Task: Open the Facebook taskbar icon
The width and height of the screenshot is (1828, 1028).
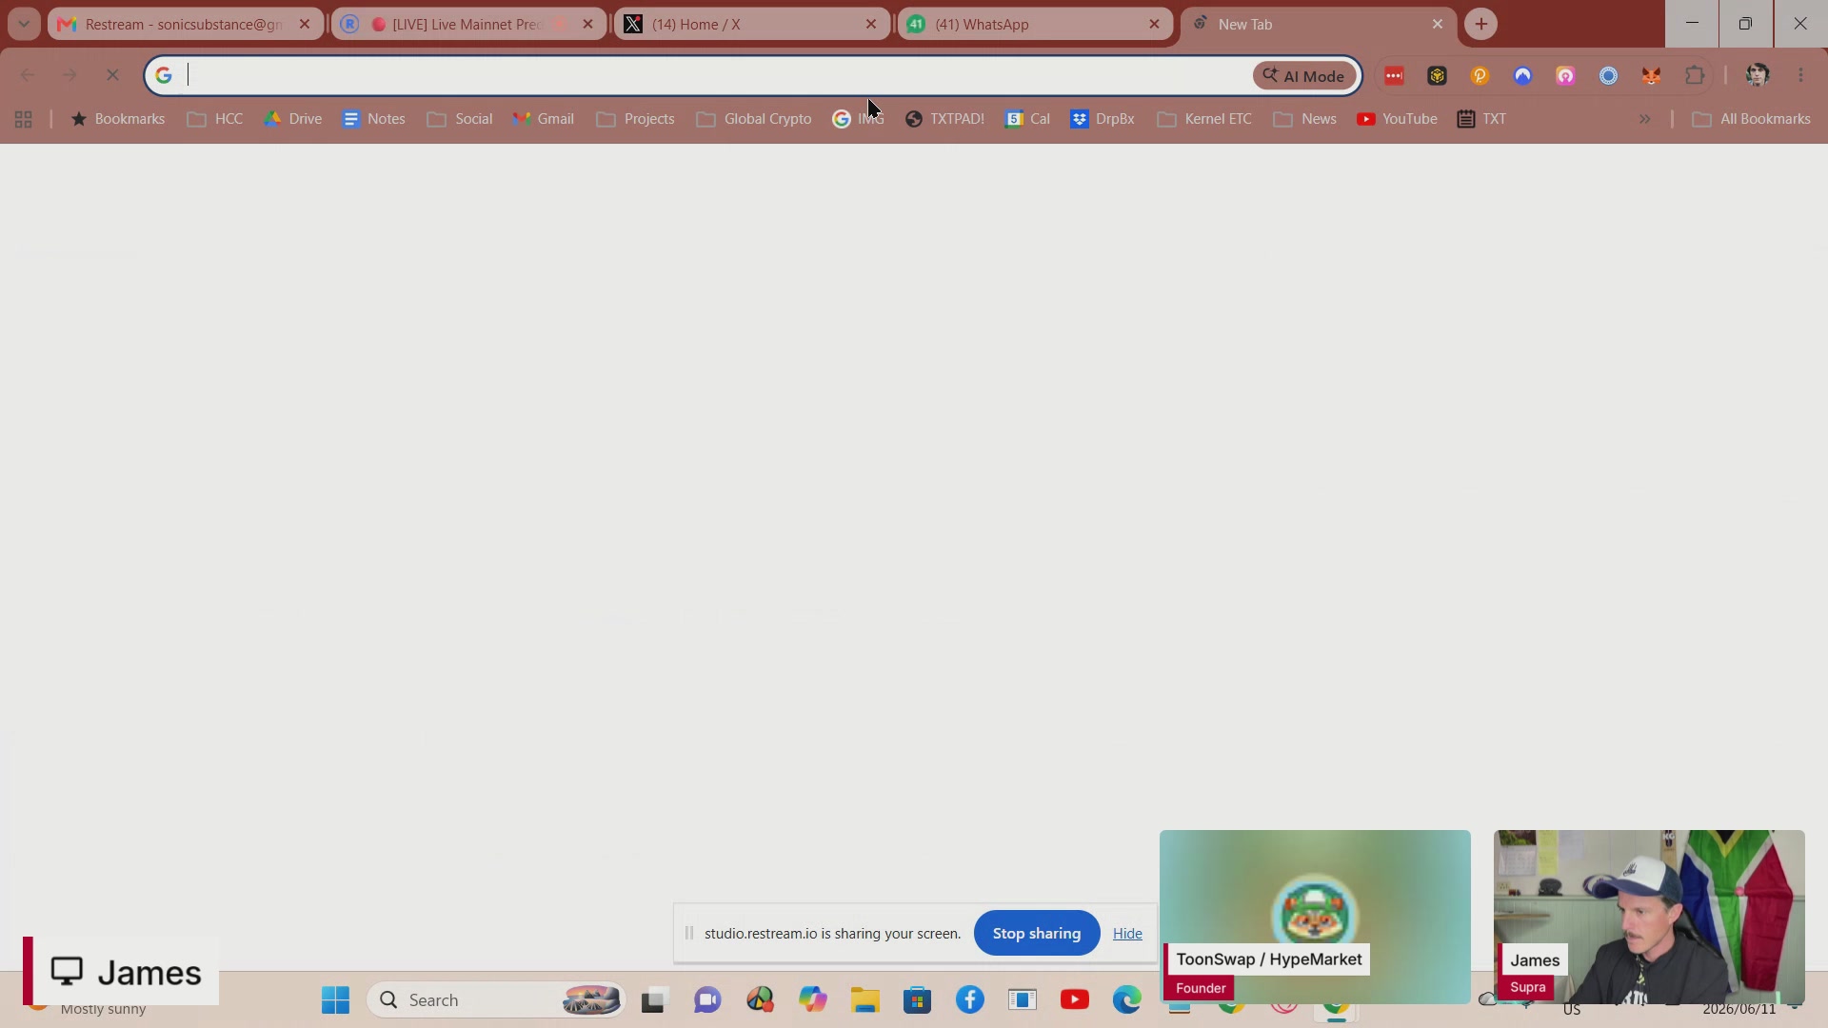Action: tap(970, 1000)
